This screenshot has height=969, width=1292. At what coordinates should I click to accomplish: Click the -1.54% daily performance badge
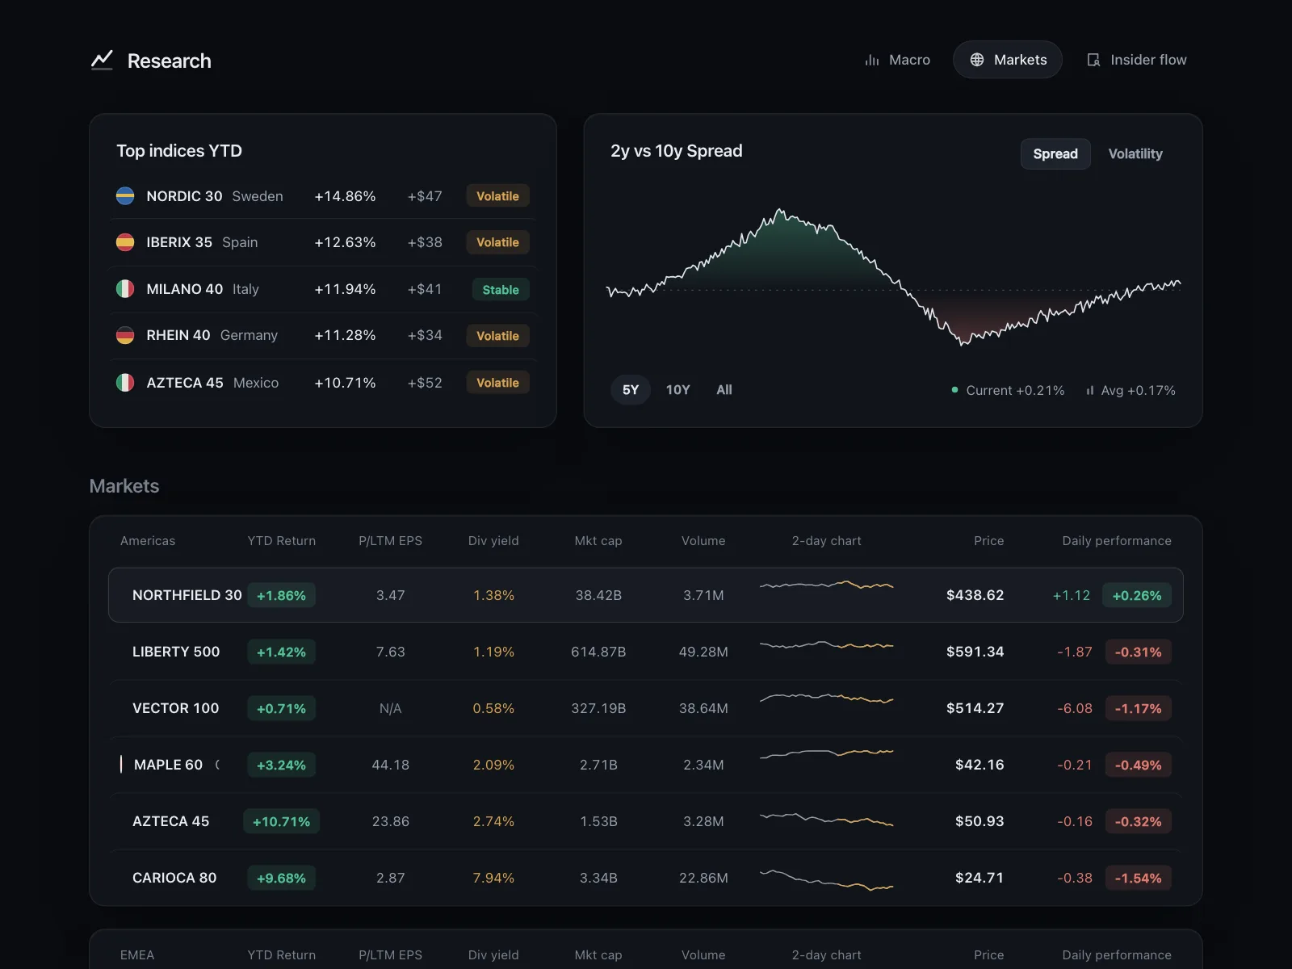pos(1138,878)
